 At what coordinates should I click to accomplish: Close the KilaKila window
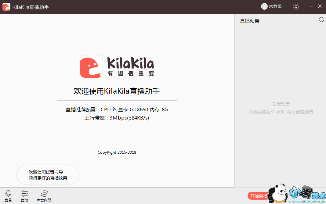coord(320,6)
